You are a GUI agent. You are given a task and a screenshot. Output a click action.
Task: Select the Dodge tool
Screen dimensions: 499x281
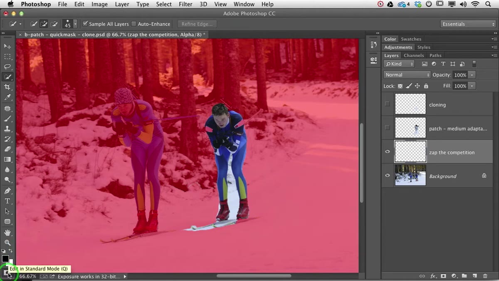pyautogui.click(x=7, y=180)
